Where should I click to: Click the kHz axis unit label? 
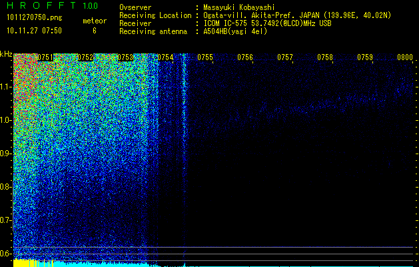[x=6, y=54]
